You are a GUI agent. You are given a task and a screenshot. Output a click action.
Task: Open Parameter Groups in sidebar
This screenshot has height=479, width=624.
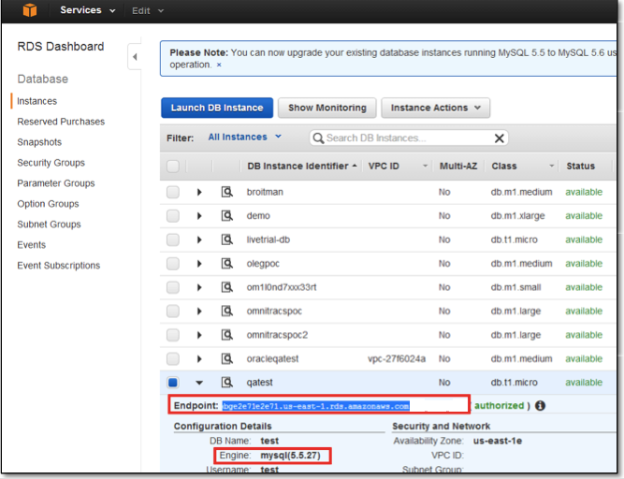56,183
